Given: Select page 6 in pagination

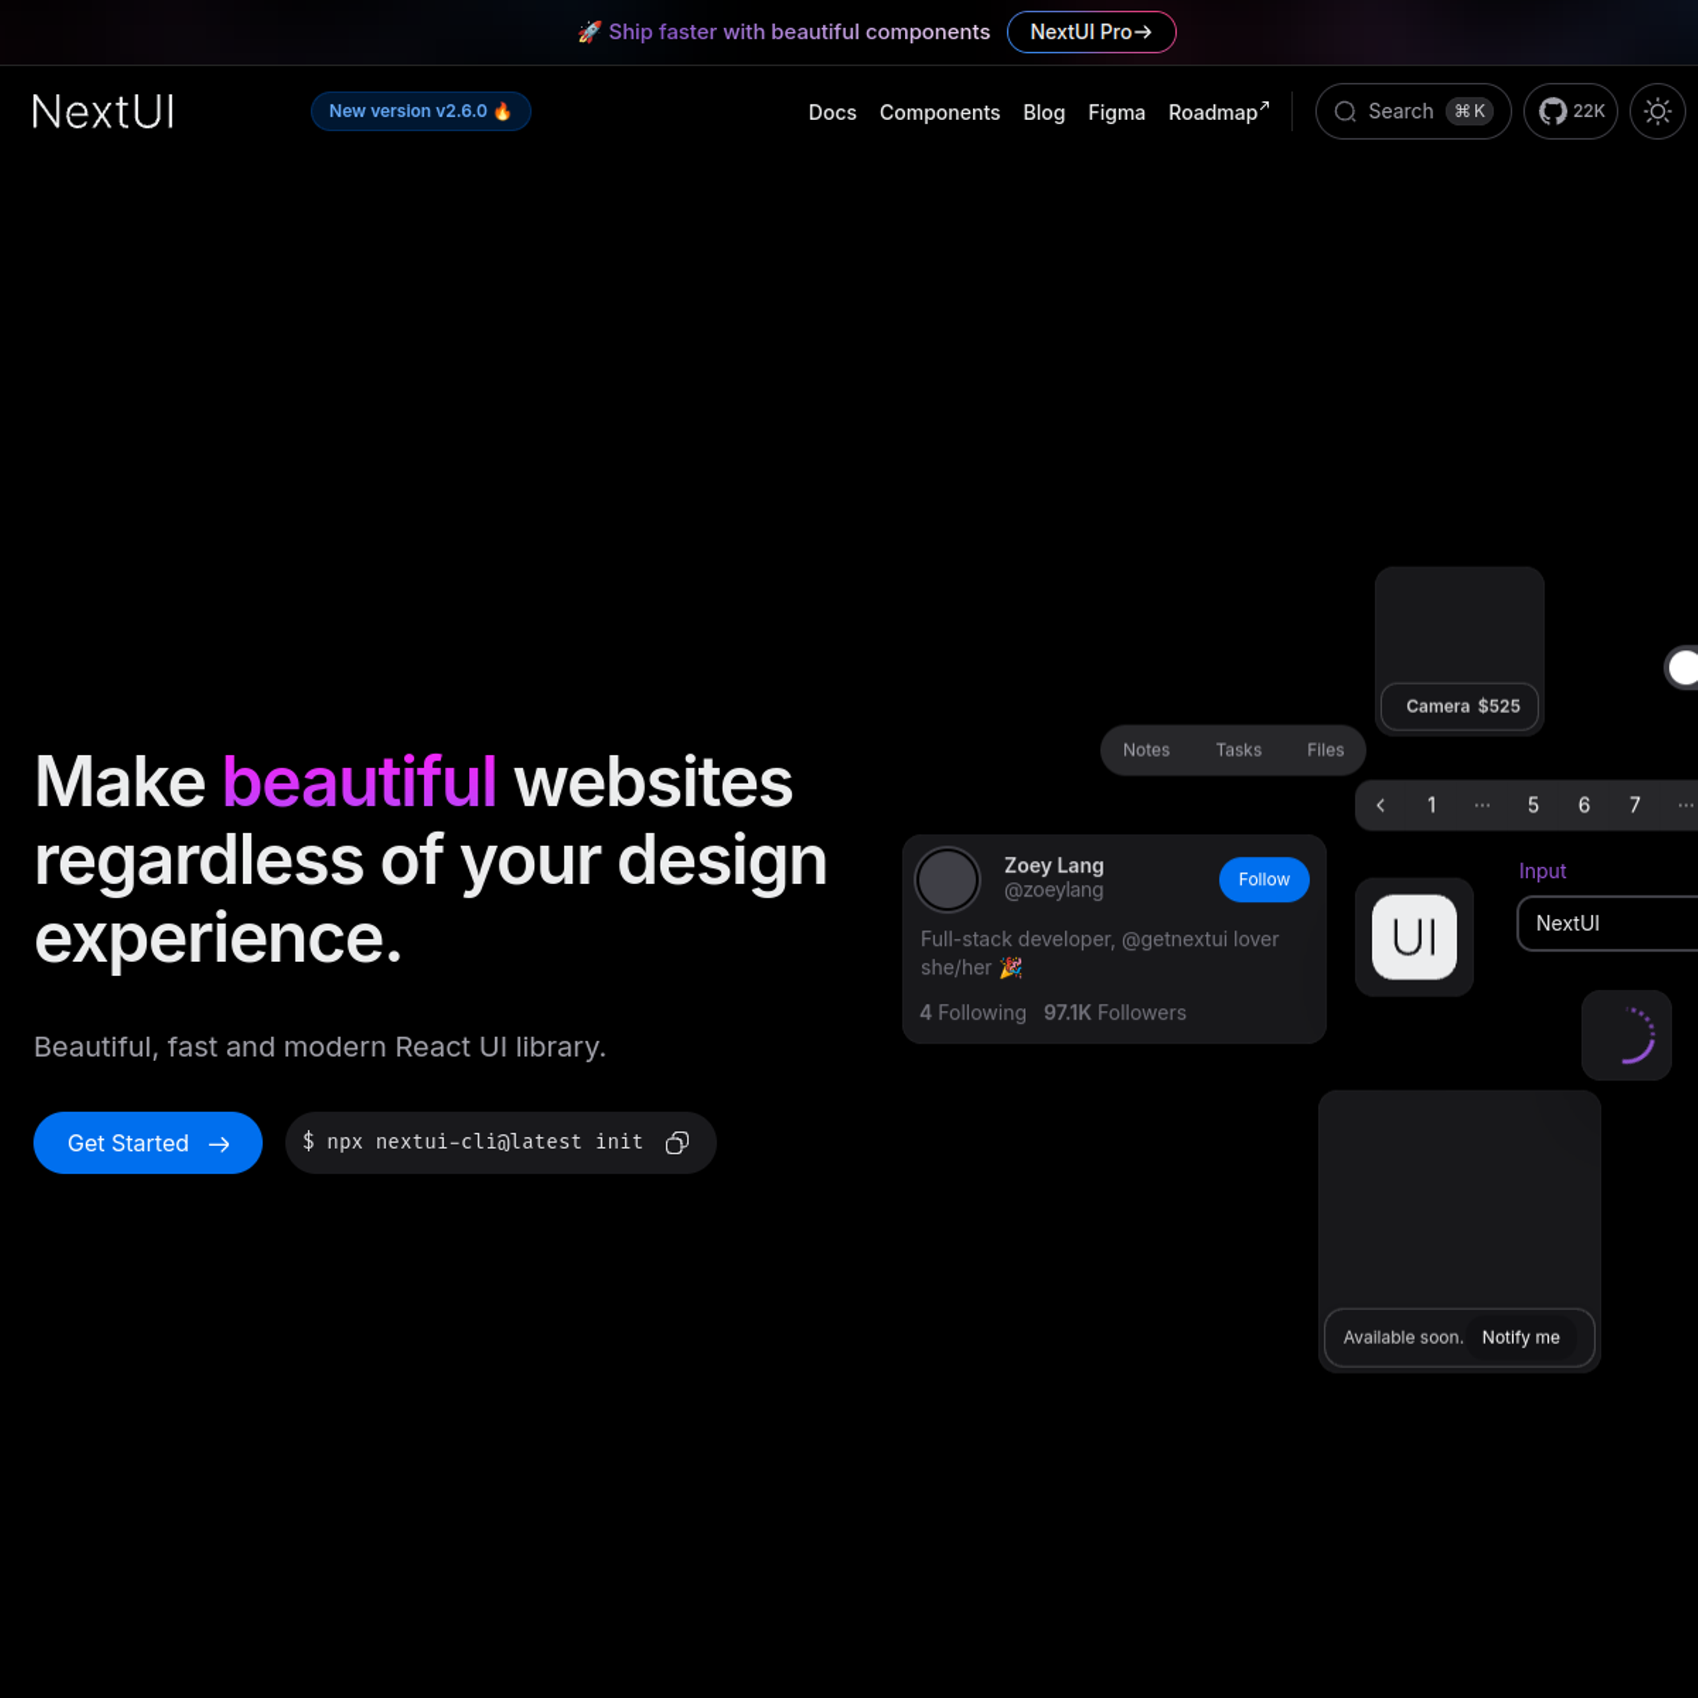Looking at the screenshot, I should (x=1584, y=805).
